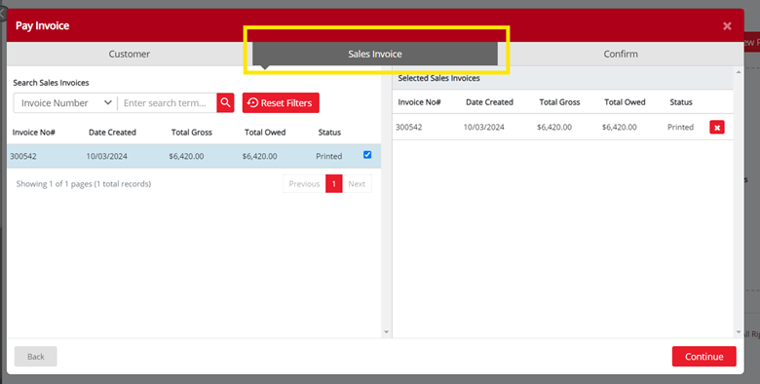This screenshot has height=384, width=760.
Task: Click the Pay Invoice dialog title
Action: pyautogui.click(x=42, y=25)
